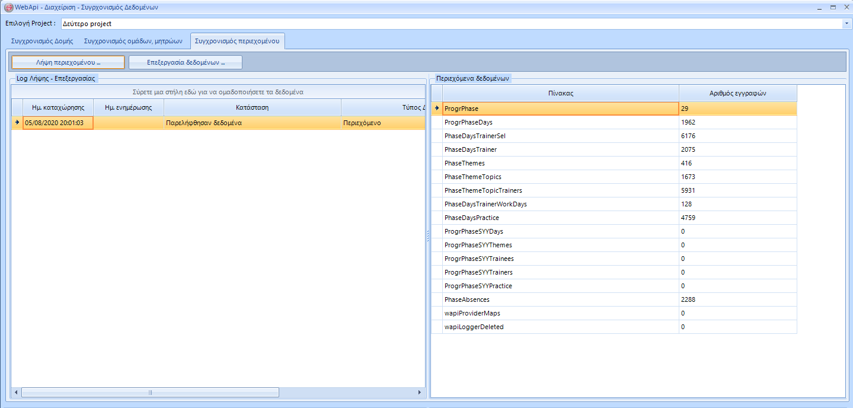This screenshot has width=853, height=408.
Task: Click the row indicator arrow beside ProgrPhase
Action: 437,109
